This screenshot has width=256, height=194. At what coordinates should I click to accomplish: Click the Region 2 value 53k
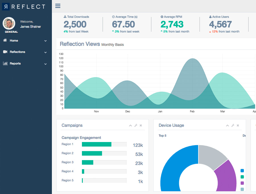139,154
